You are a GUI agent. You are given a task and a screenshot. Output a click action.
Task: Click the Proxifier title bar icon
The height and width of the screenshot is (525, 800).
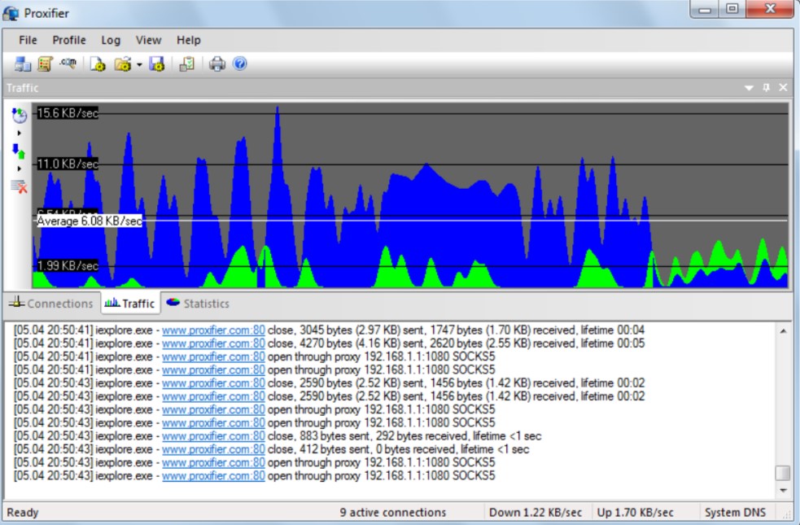coord(11,13)
